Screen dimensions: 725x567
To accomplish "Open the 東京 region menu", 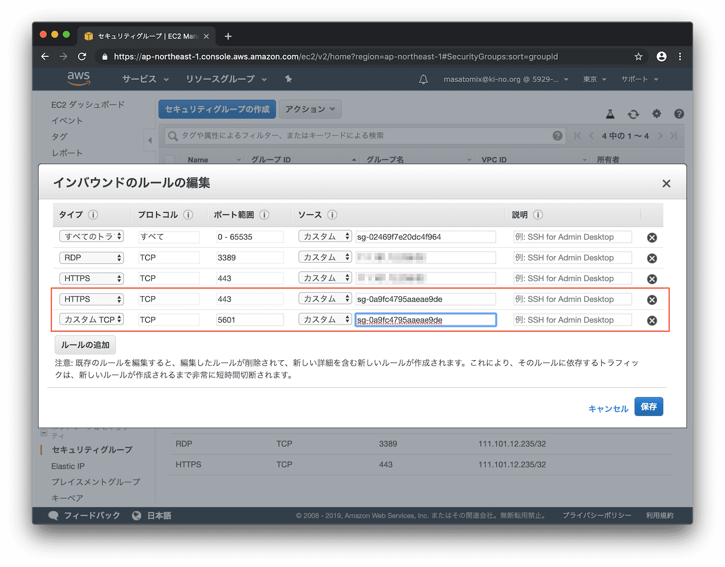I will click(594, 80).
